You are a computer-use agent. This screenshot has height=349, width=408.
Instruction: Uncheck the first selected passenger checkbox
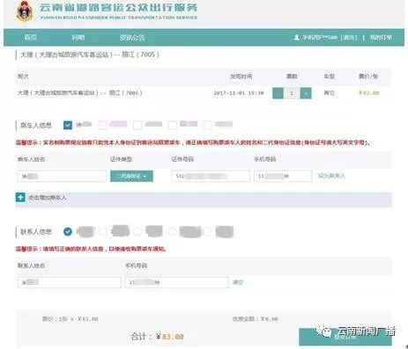tap(68, 125)
